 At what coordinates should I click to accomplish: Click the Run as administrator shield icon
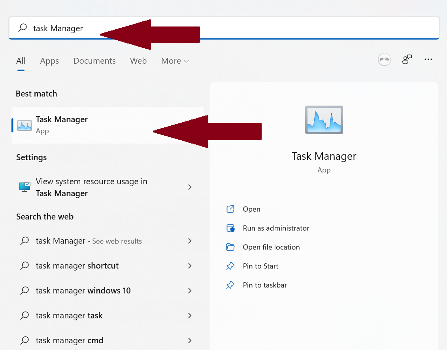pyautogui.click(x=230, y=228)
